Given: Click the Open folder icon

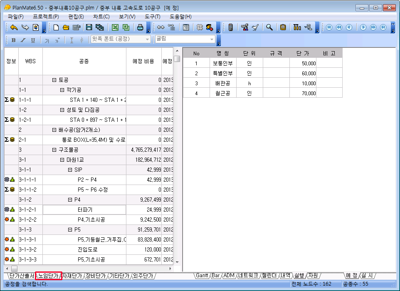Looking at the screenshot, I should point(66,27).
